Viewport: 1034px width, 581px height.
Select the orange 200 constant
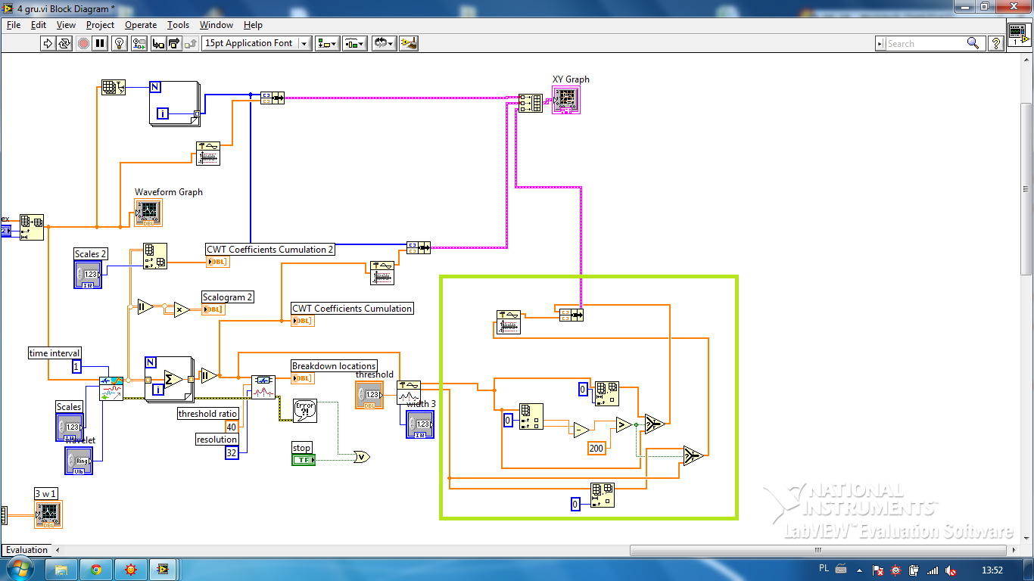[597, 449]
